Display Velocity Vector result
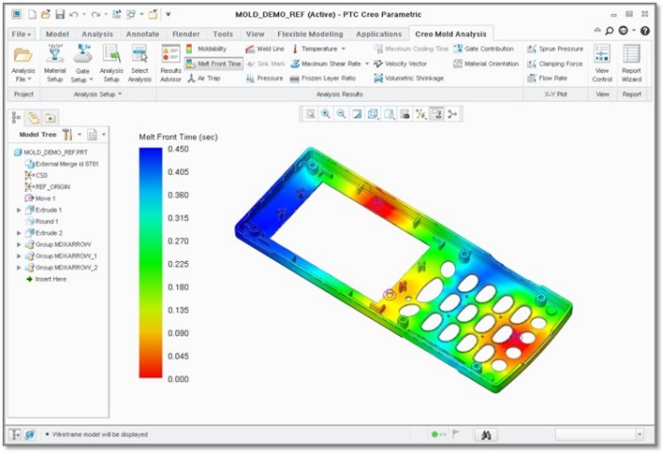 coord(400,63)
